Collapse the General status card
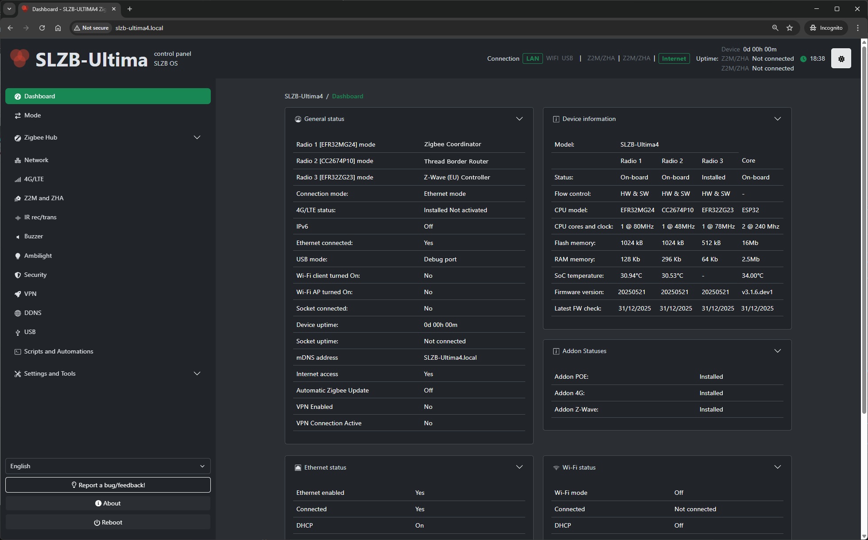Viewport: 868px width, 540px height. coord(519,119)
